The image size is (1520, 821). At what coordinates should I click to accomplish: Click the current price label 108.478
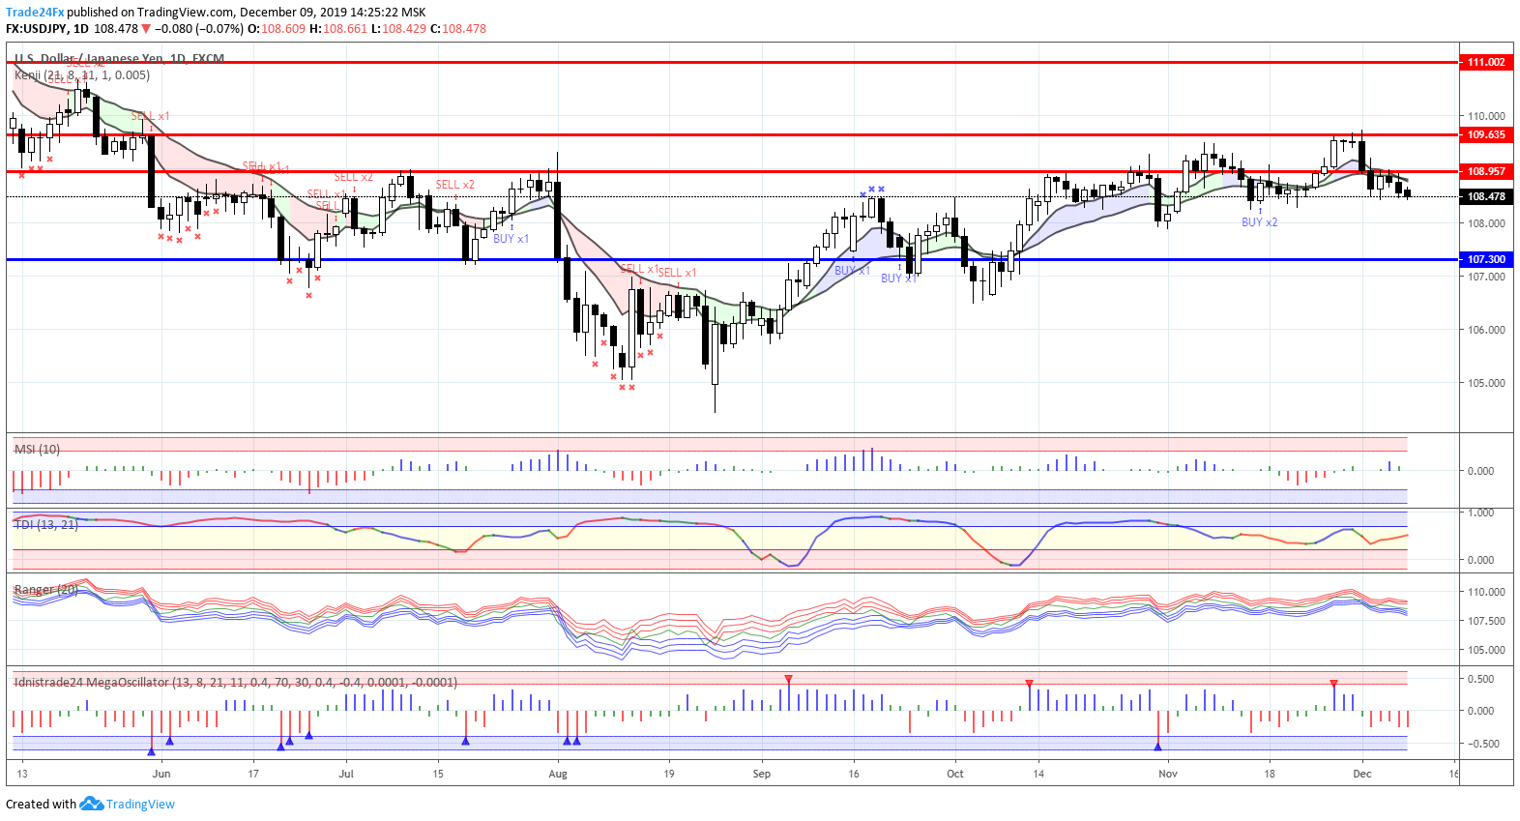(x=1486, y=196)
